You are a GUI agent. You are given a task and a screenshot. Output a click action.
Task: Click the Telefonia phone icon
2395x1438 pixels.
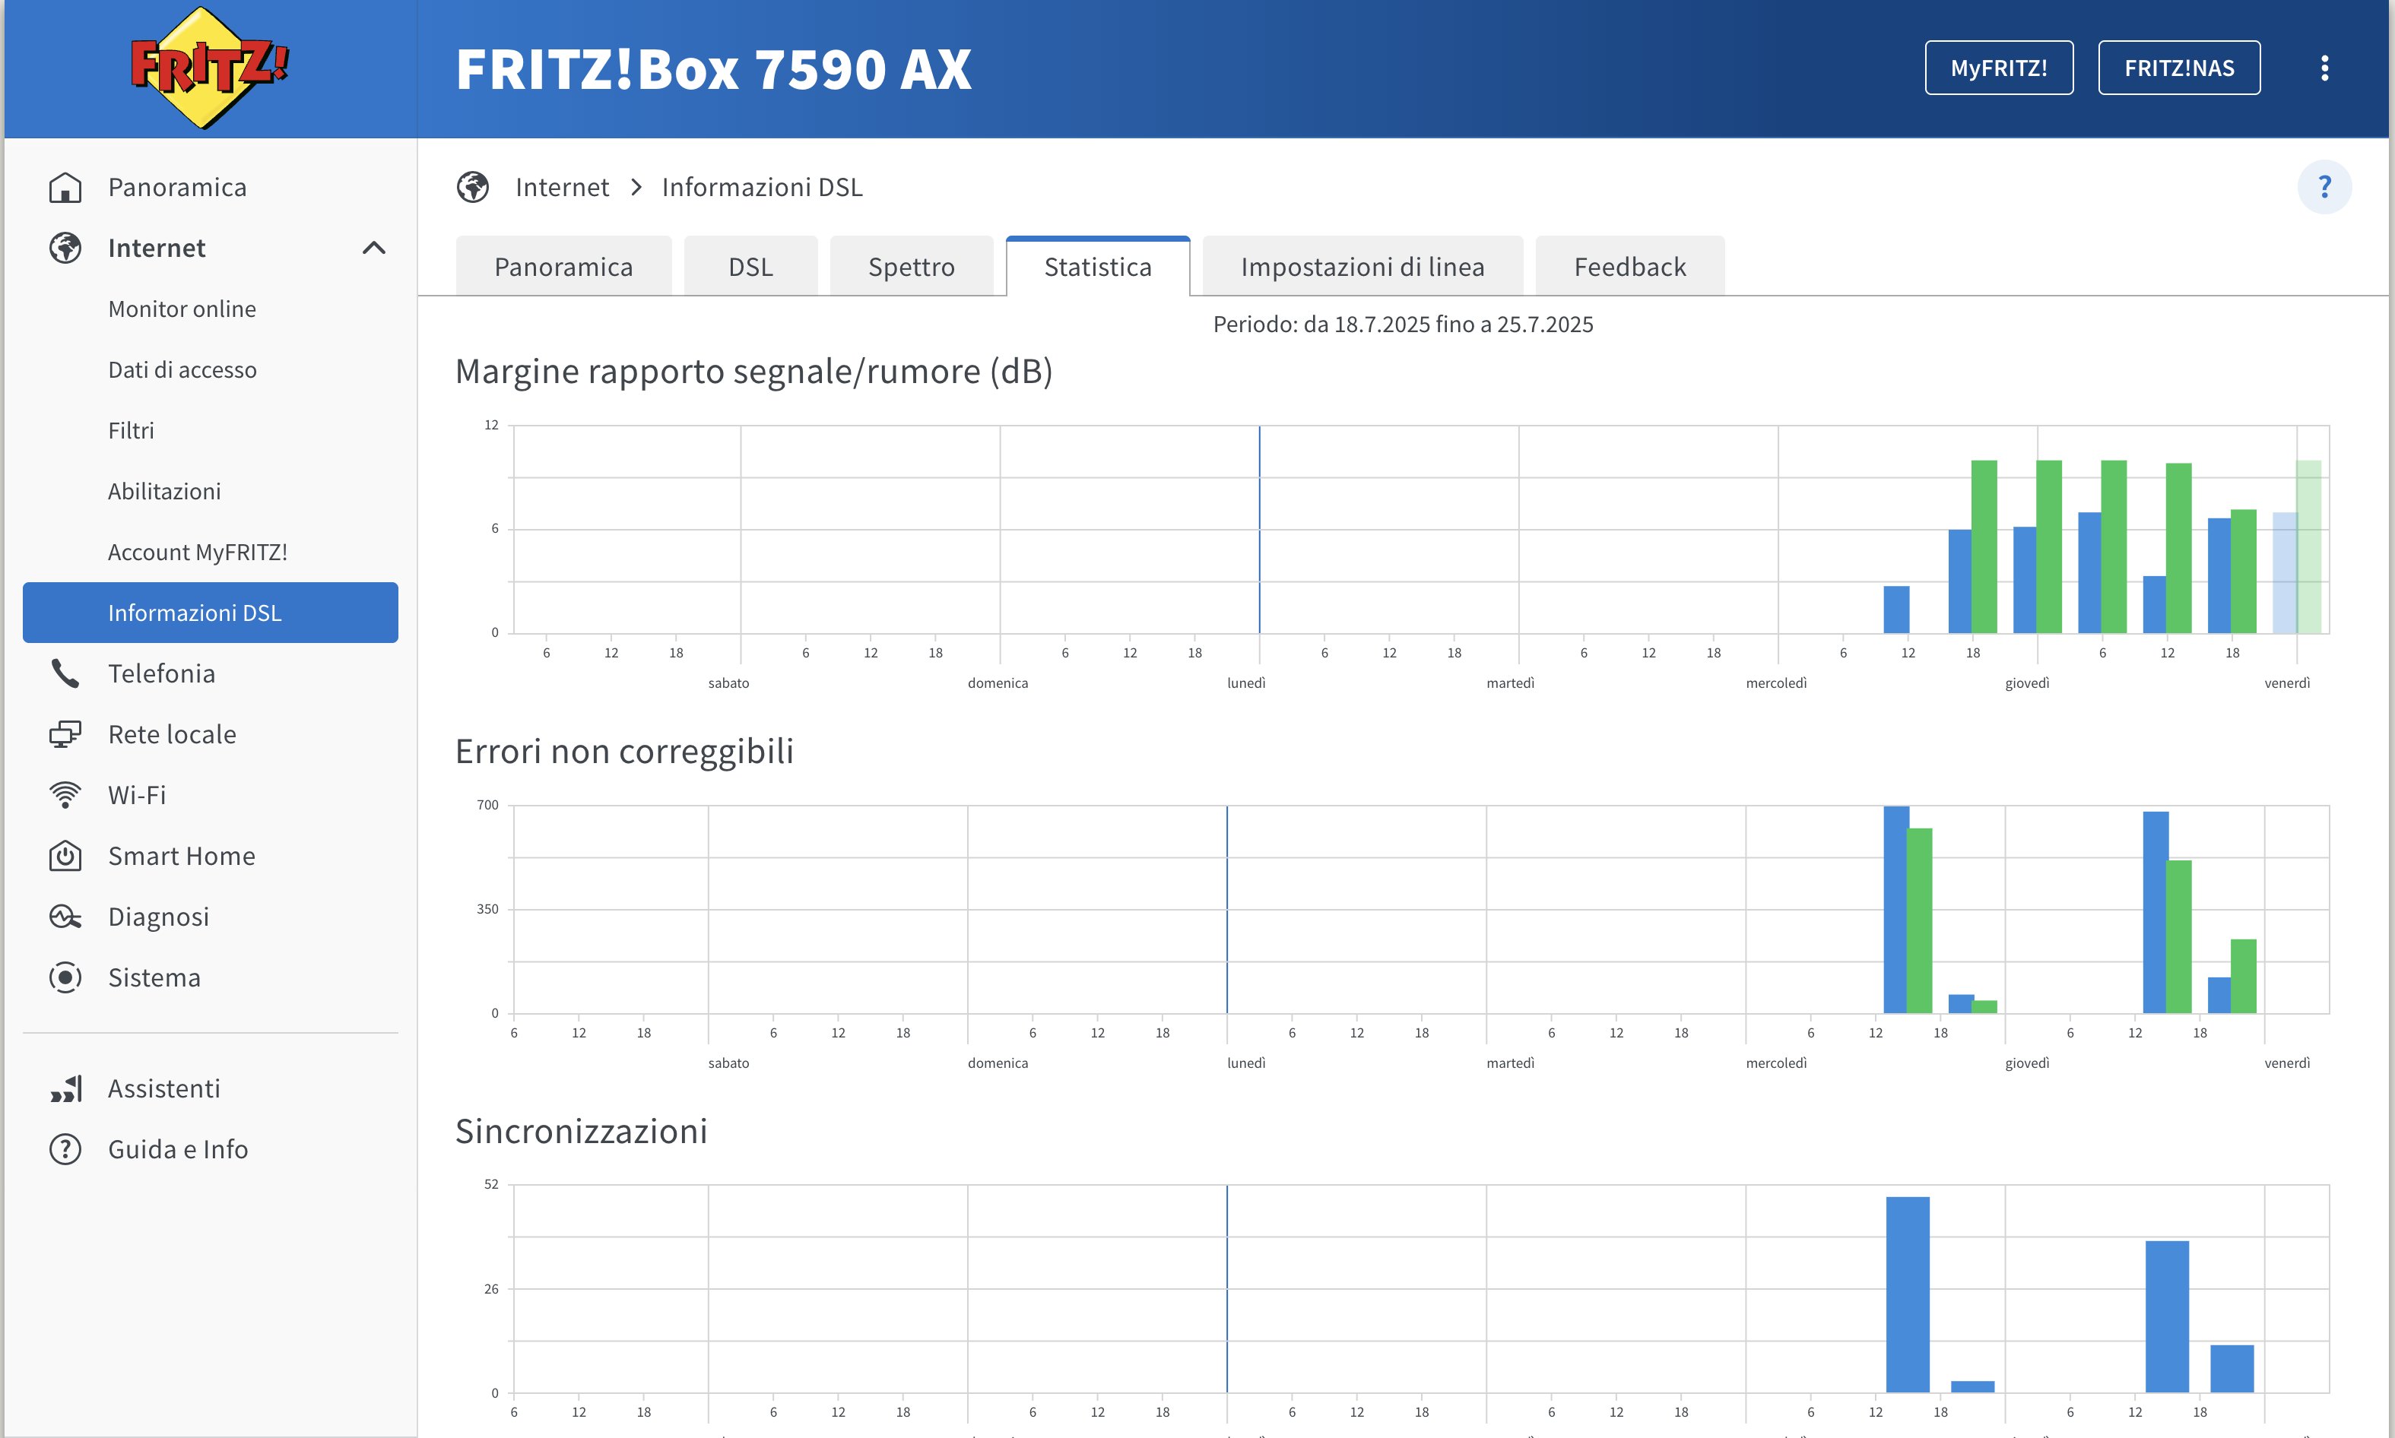(65, 673)
